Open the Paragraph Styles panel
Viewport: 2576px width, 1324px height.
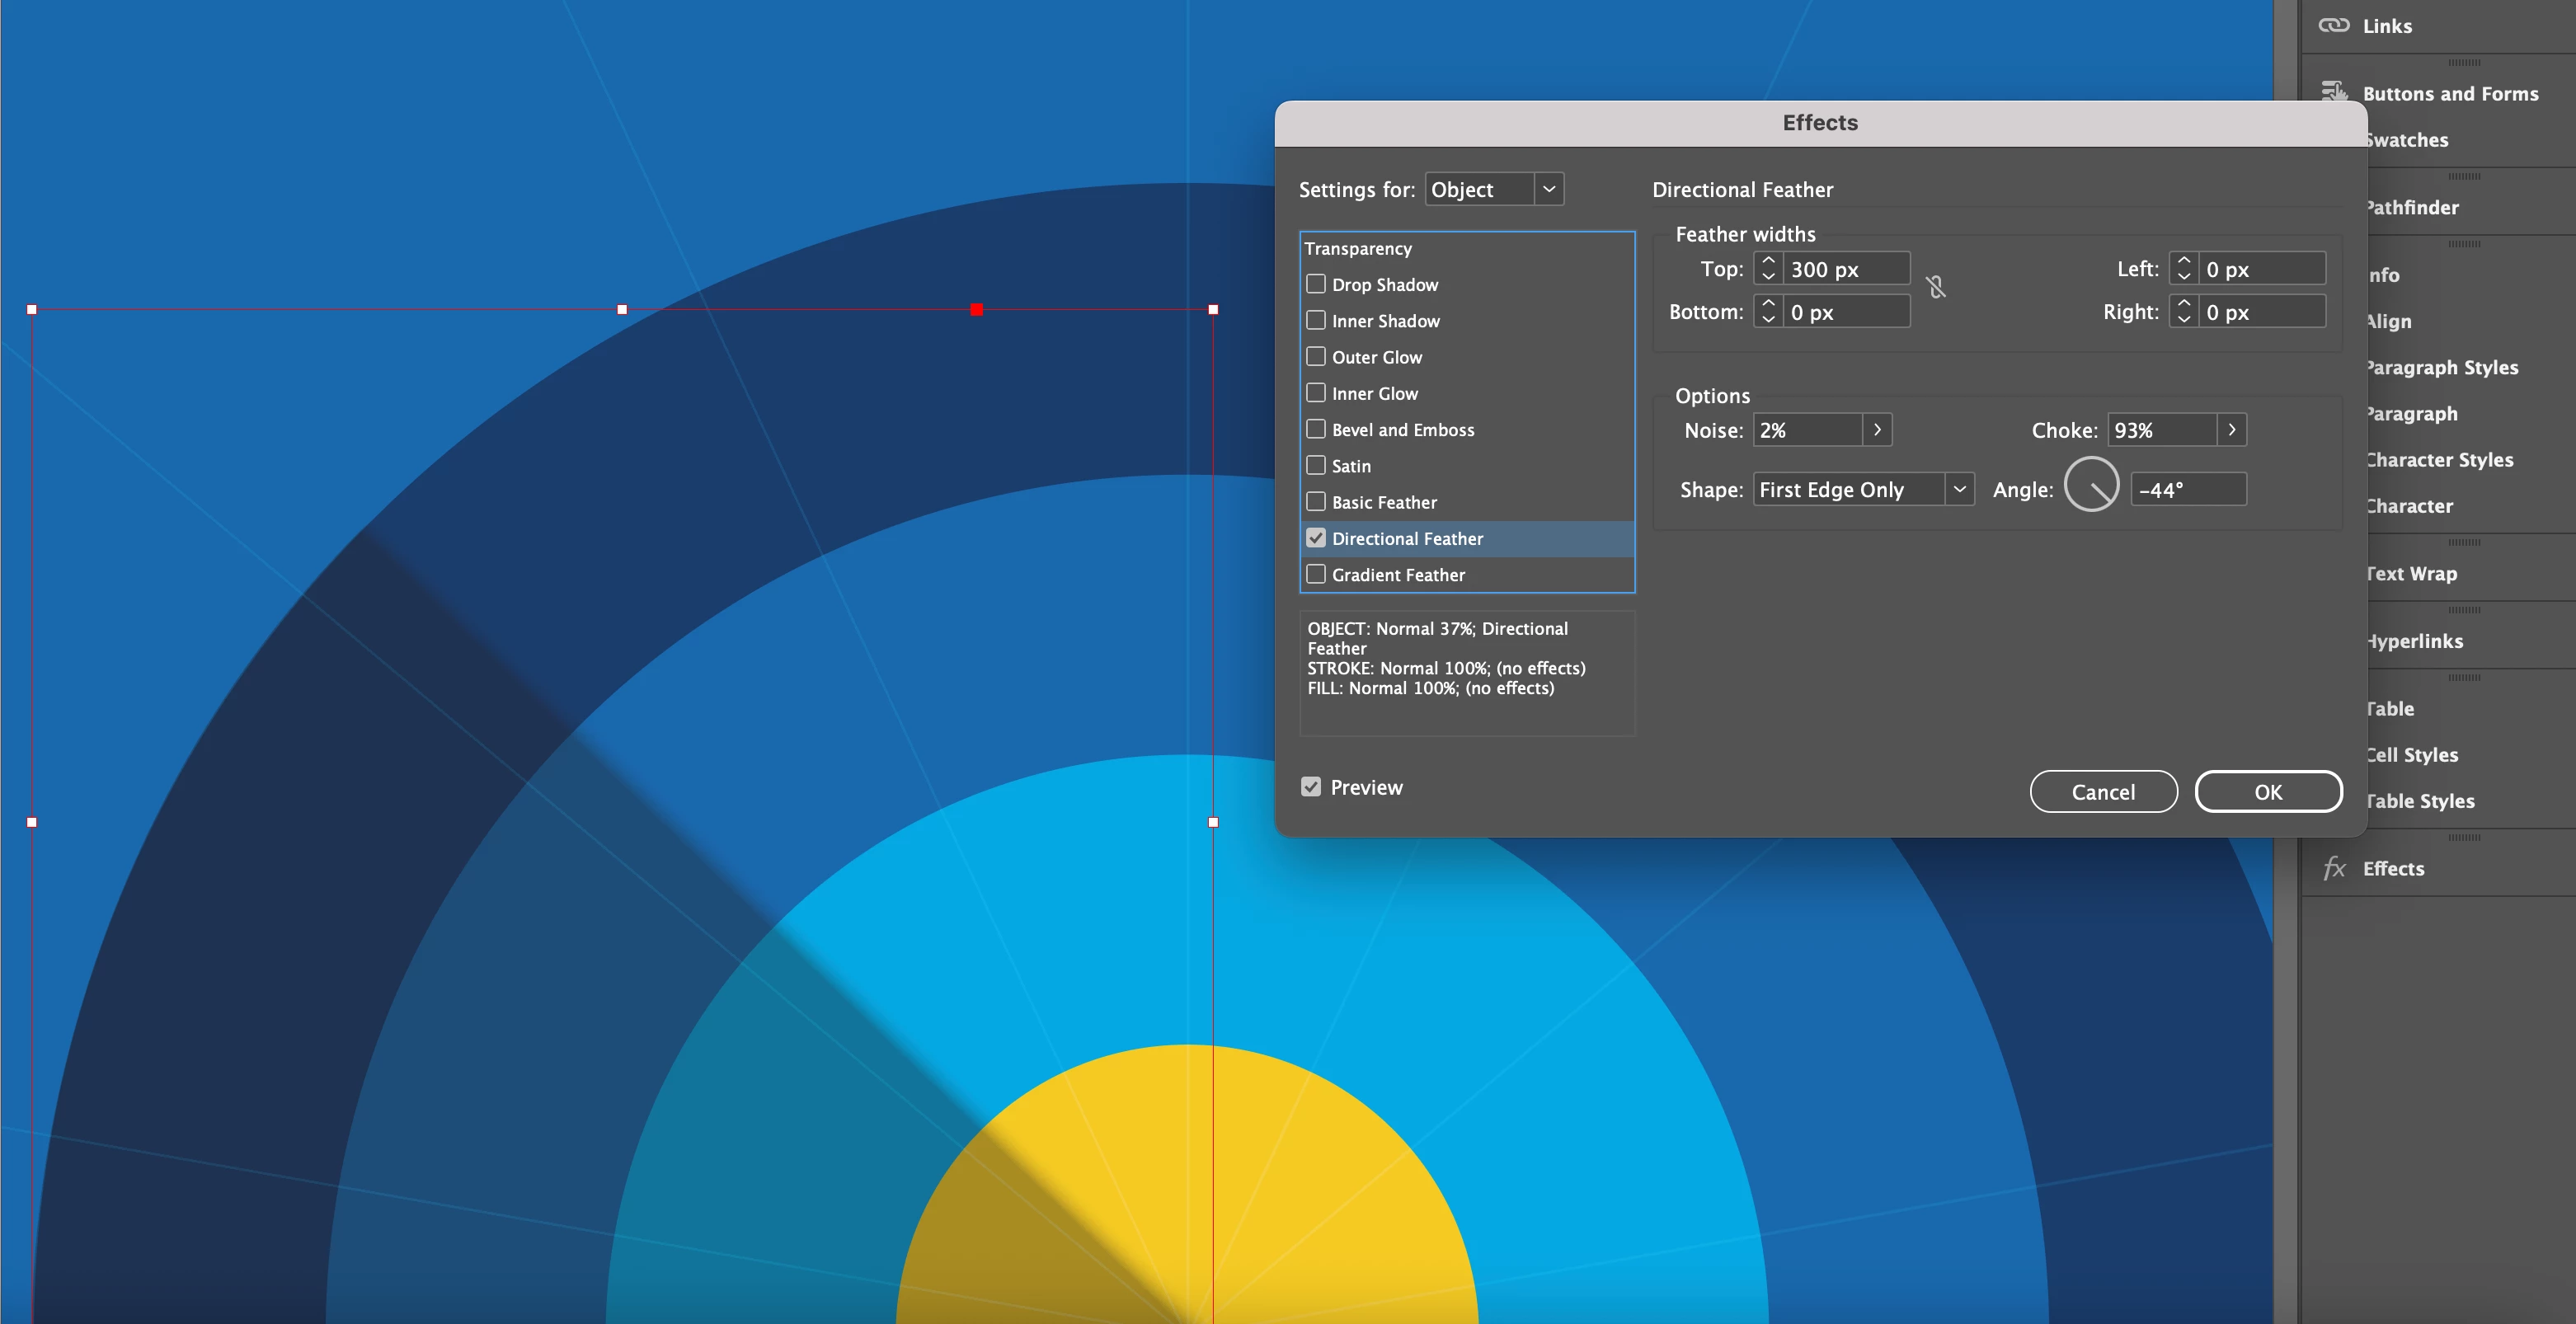pos(2442,367)
